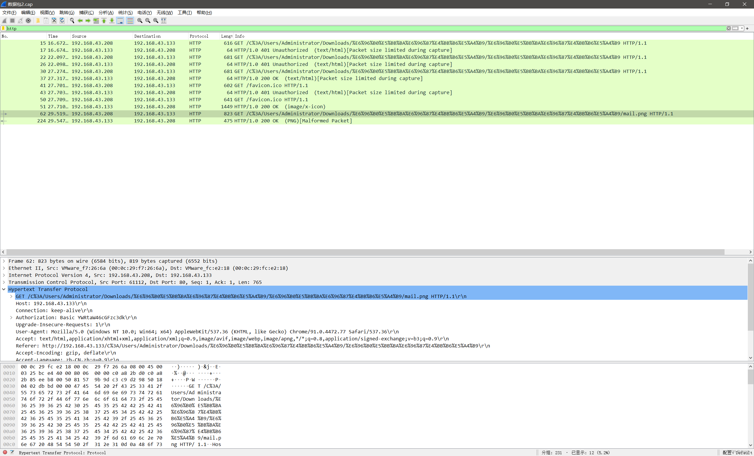
Task: Click the 配置: Default profile in status bar
Action: tap(738, 453)
